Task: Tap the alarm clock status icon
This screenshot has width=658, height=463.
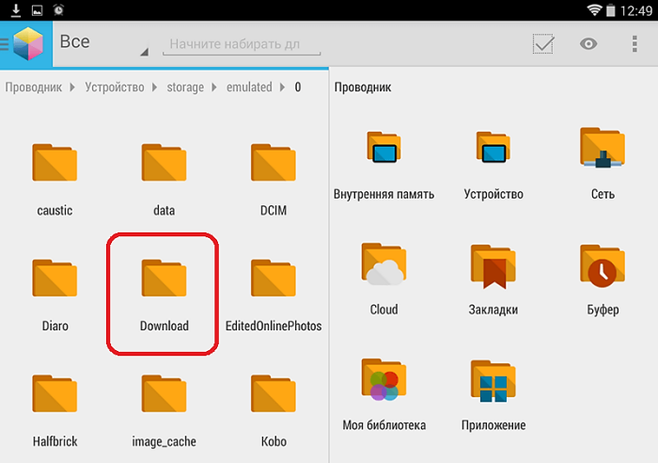Action: [58, 10]
